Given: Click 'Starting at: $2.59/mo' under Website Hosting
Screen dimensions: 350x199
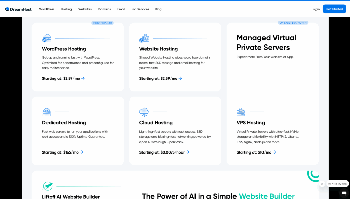Looking at the screenshot, I should [x=158, y=78].
